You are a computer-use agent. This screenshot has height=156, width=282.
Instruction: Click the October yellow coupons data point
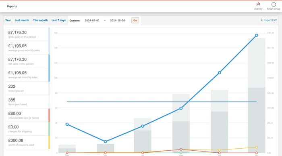257,147
